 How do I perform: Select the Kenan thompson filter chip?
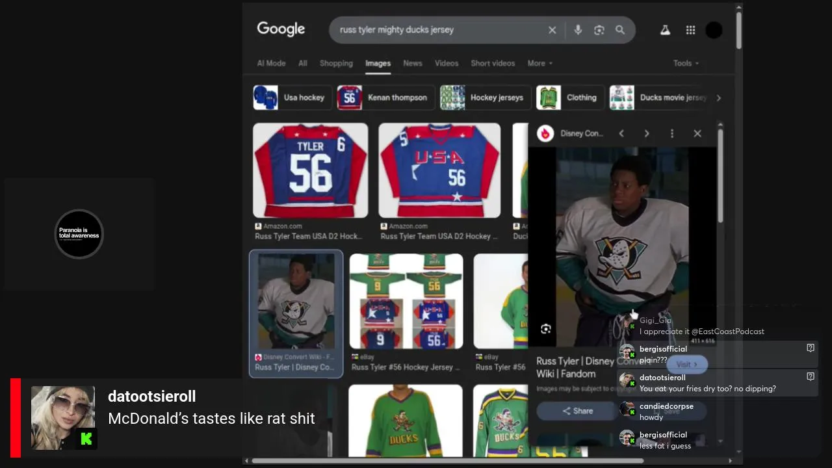(385, 97)
